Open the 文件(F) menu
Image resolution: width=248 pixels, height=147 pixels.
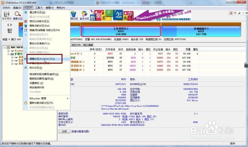click(6, 8)
